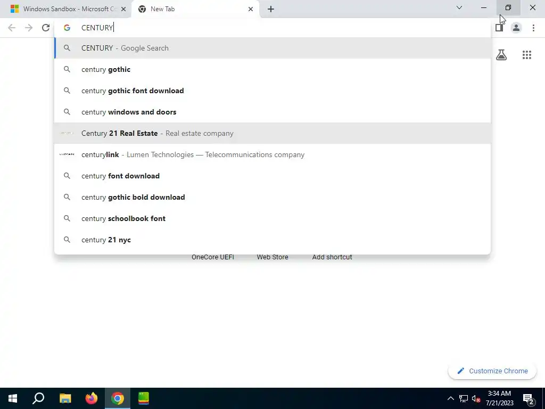Select 'CENTURY - Google Search' suggestion

point(272,48)
